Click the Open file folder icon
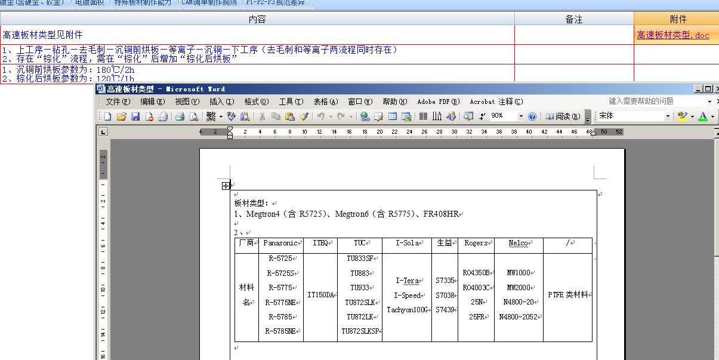The image size is (719, 360). (x=121, y=116)
